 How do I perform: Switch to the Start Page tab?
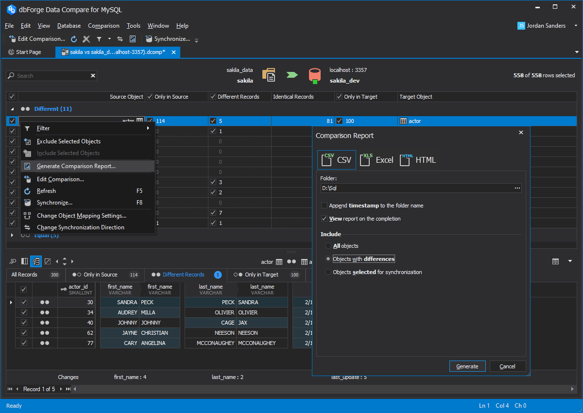(24, 52)
